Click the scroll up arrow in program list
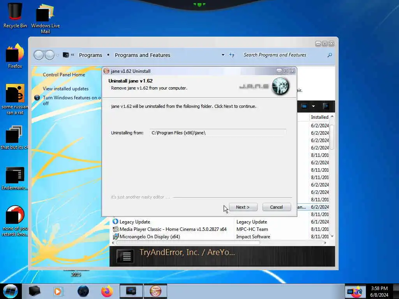The image size is (399, 299). tap(332, 116)
